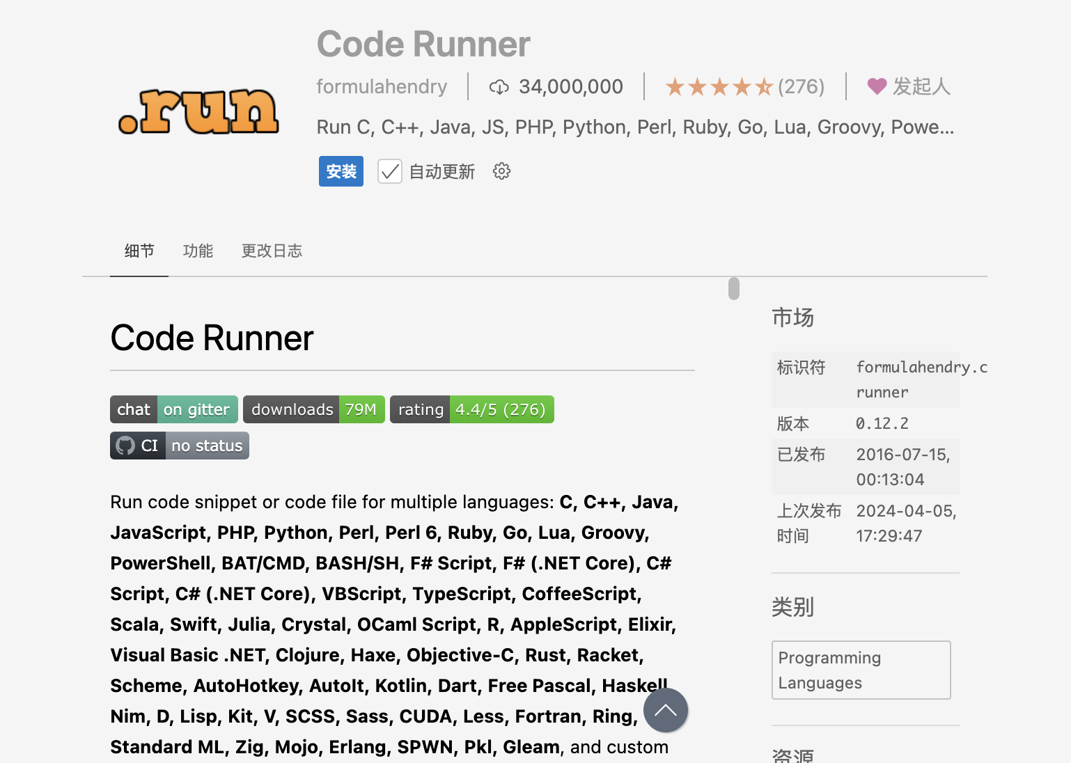Click the 类别 section heading
The image size is (1071, 763).
[792, 607]
